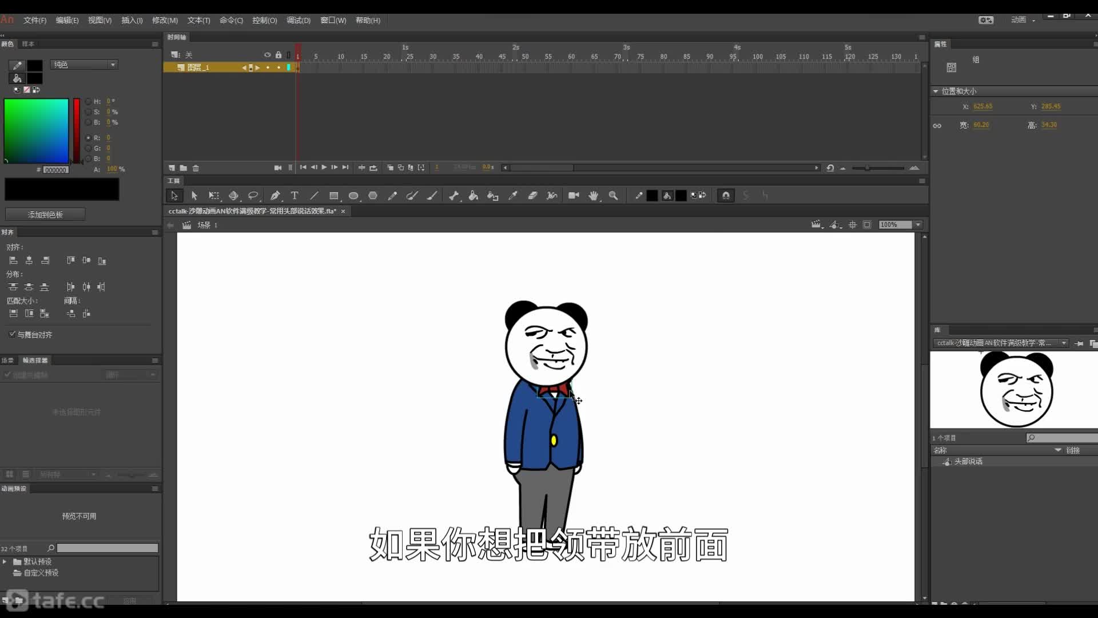Viewport: 1098px width, 618px height.
Task: Open the align panel options menu
Action: pos(155,232)
